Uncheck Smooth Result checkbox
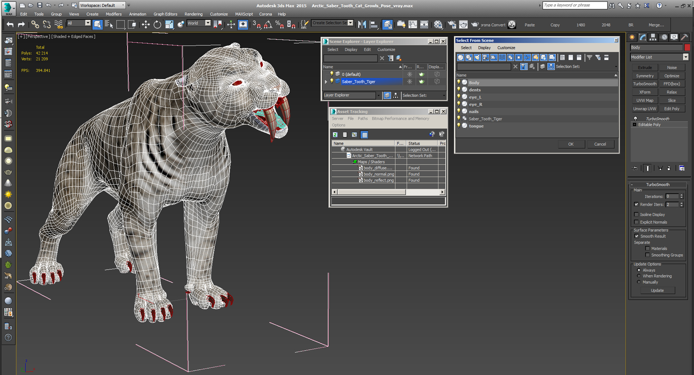Viewport: 694px width, 375px height. [x=636, y=236]
